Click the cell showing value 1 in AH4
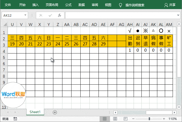The height and width of the screenshot is (122, 182). point(130,50)
